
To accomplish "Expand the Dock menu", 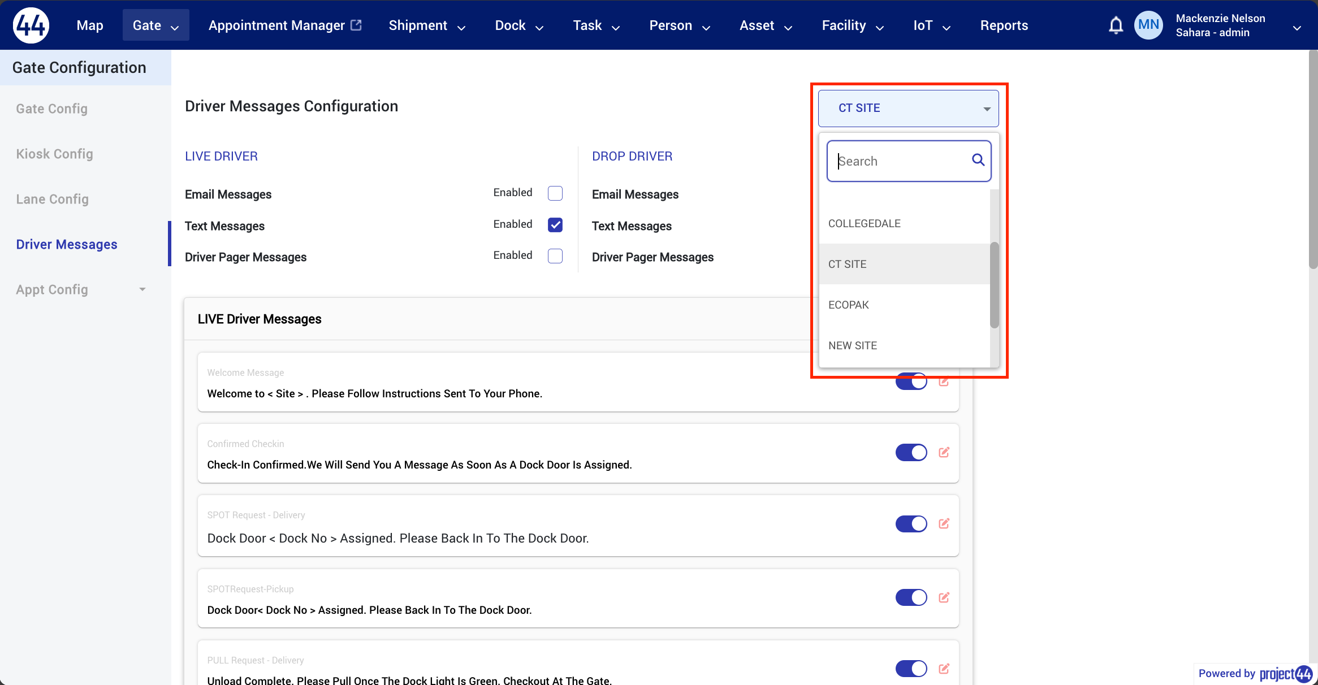I will (519, 25).
